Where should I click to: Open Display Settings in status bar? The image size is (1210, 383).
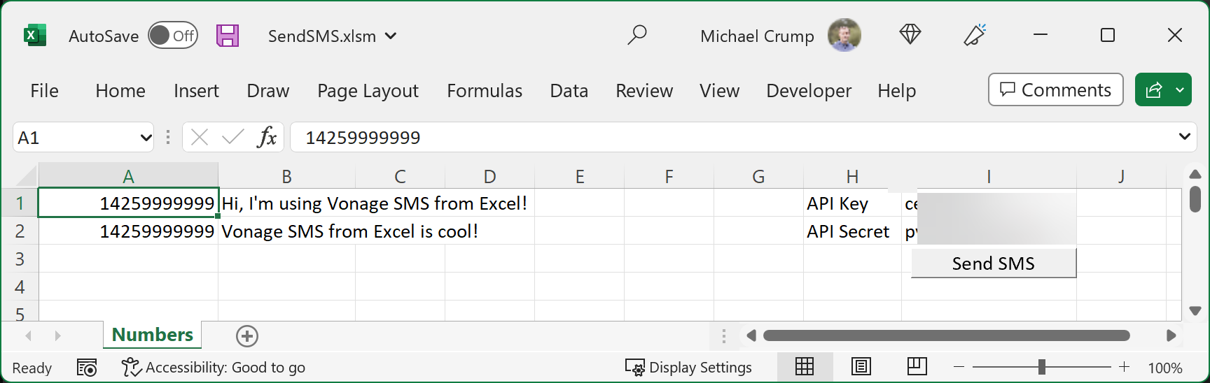pyautogui.click(x=689, y=368)
